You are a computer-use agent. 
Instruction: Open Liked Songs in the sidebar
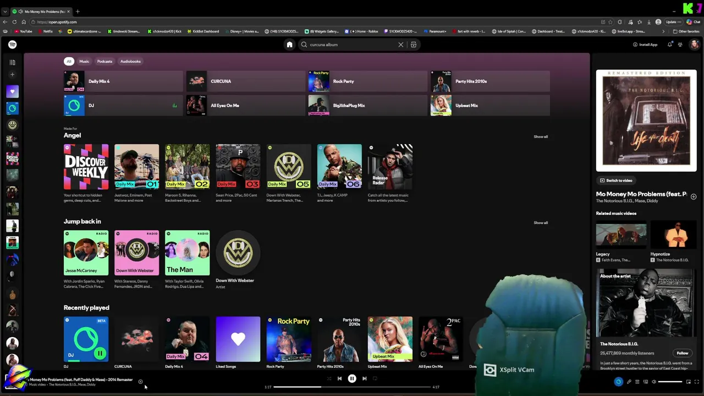coord(12,91)
